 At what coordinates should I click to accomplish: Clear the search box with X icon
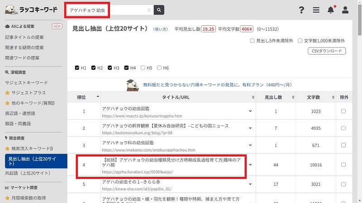pos(149,10)
